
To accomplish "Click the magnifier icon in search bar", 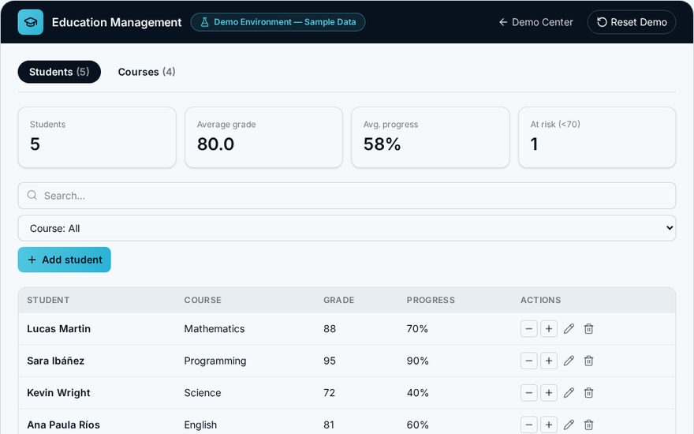I will [32, 196].
